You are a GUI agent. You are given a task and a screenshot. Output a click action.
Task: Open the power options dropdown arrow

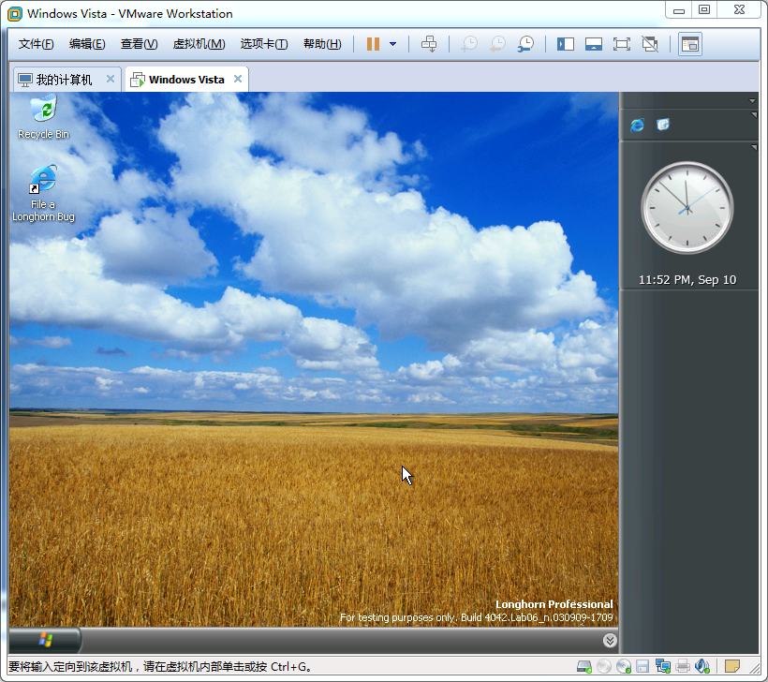tap(392, 44)
